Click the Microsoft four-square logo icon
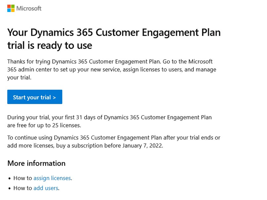The image size is (267, 200). pyautogui.click(x=11, y=8)
